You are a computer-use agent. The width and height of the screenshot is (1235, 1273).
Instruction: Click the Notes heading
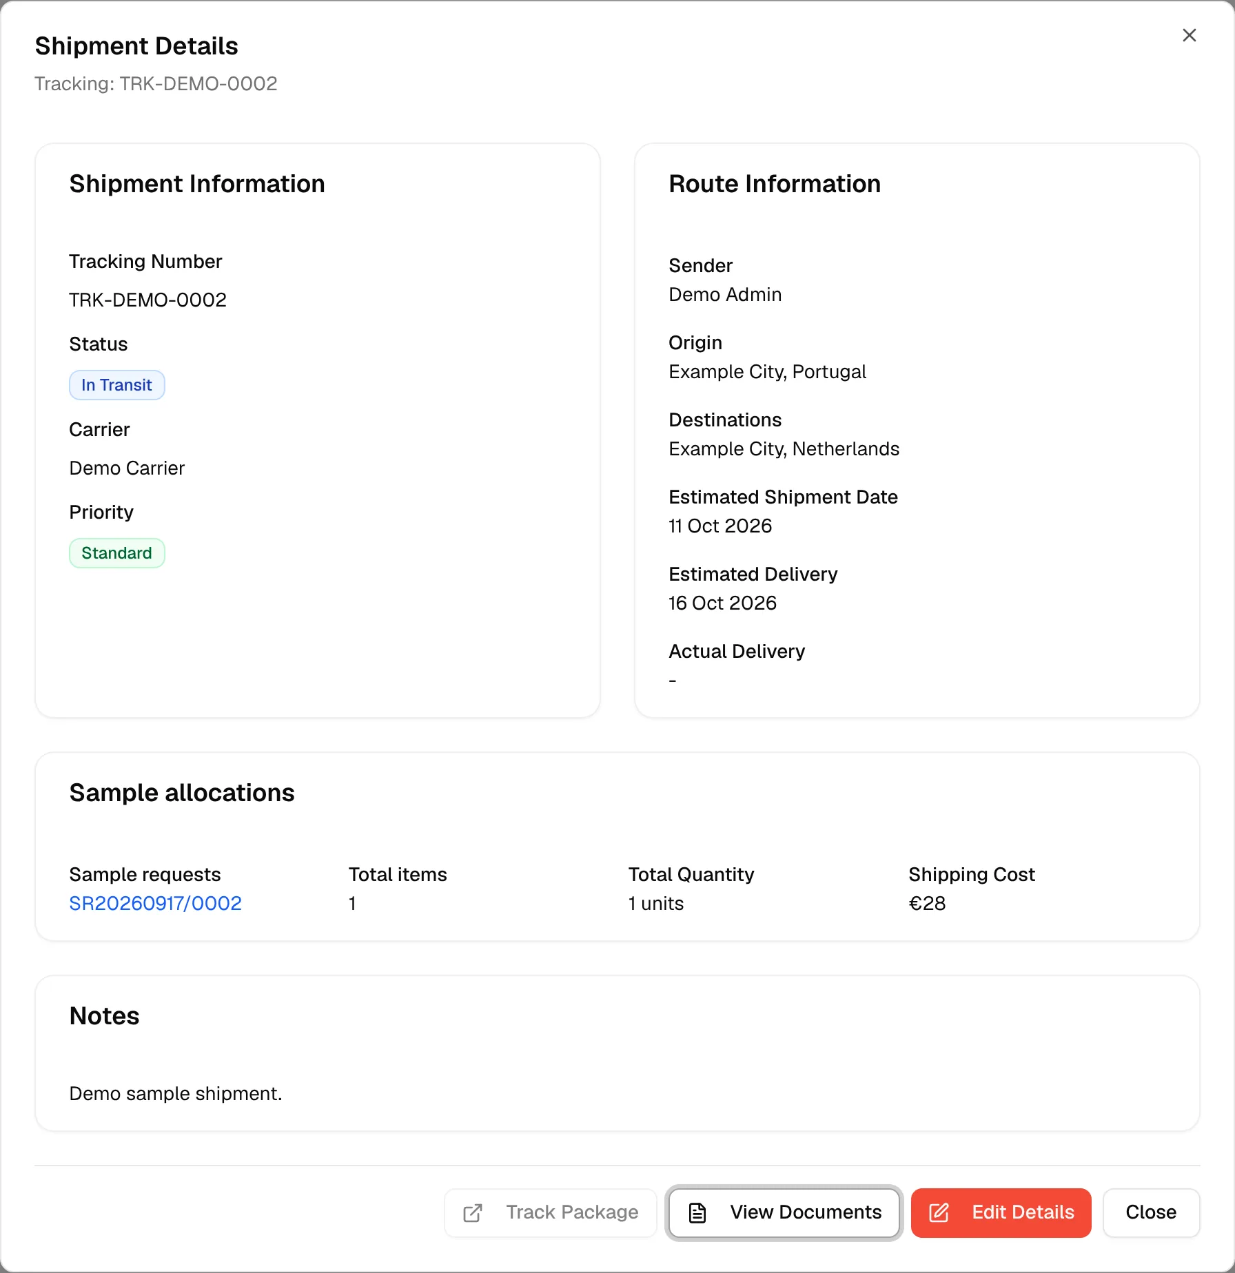[105, 1016]
